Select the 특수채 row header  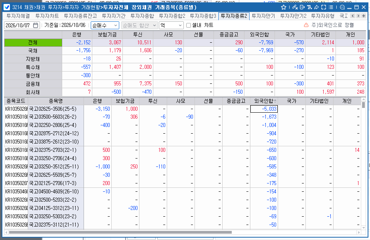pos(33,67)
